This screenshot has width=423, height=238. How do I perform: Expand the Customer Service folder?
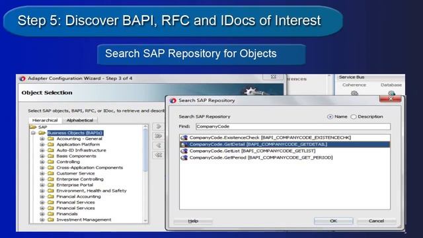(x=42, y=173)
